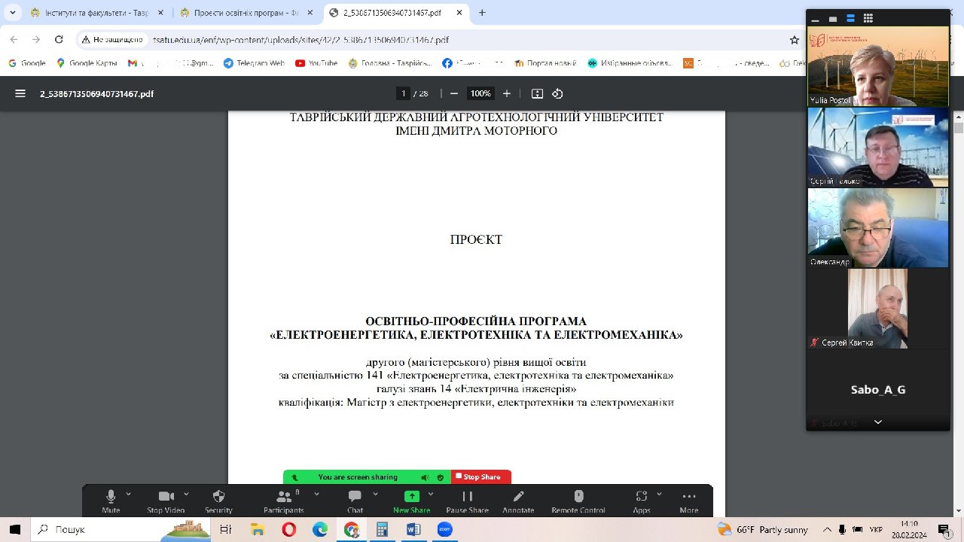964x542 pixels.
Task: Select Сергей Квитка's video thumbnail
Action: 878,308
